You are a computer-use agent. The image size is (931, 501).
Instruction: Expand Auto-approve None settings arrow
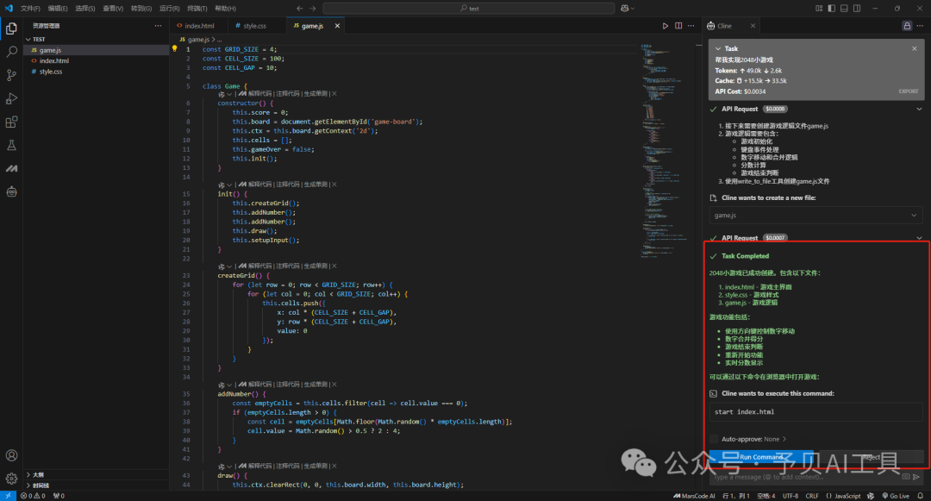784,439
